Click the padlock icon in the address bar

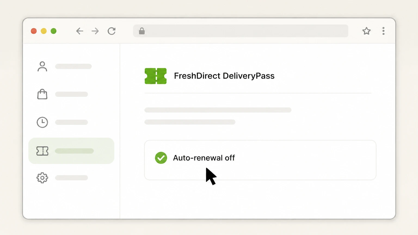tap(142, 31)
